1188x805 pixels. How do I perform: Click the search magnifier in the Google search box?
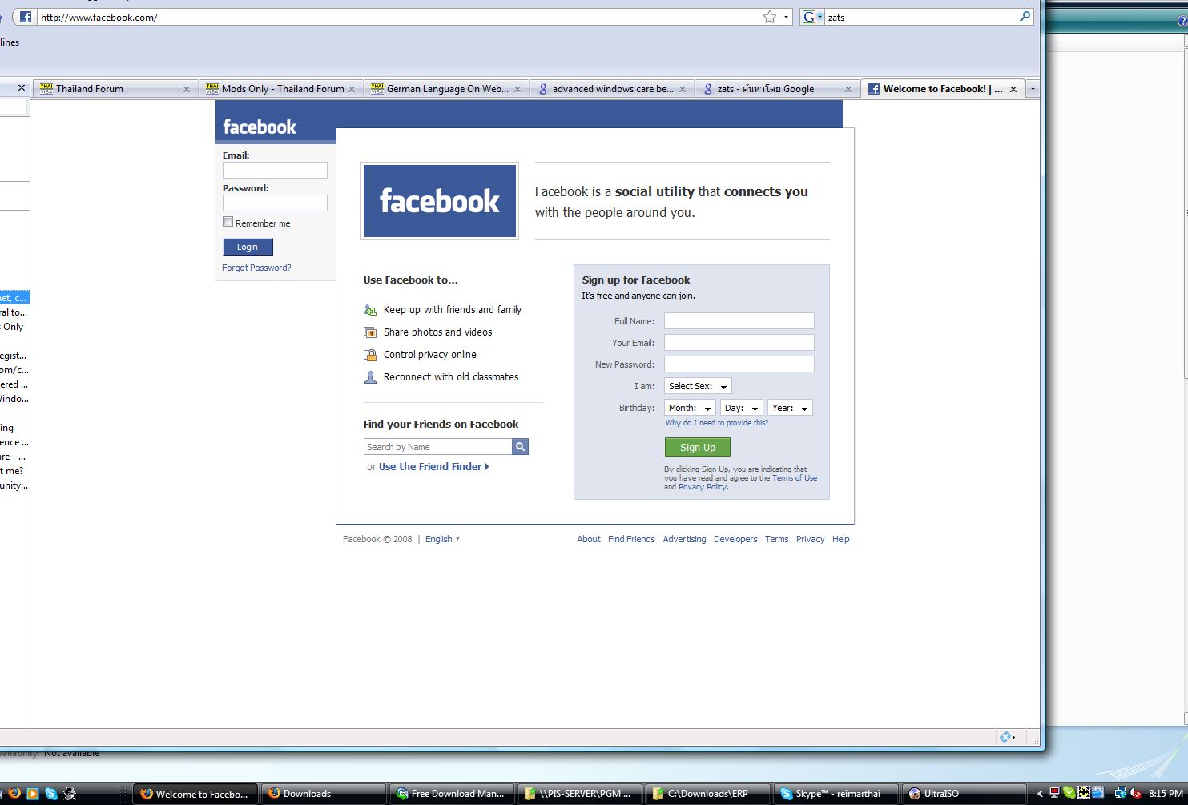pos(1025,17)
